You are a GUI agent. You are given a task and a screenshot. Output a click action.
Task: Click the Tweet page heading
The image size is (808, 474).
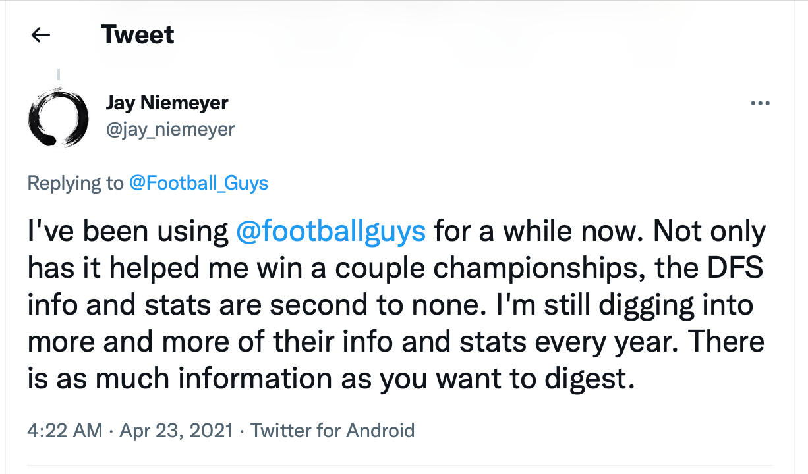coord(137,35)
